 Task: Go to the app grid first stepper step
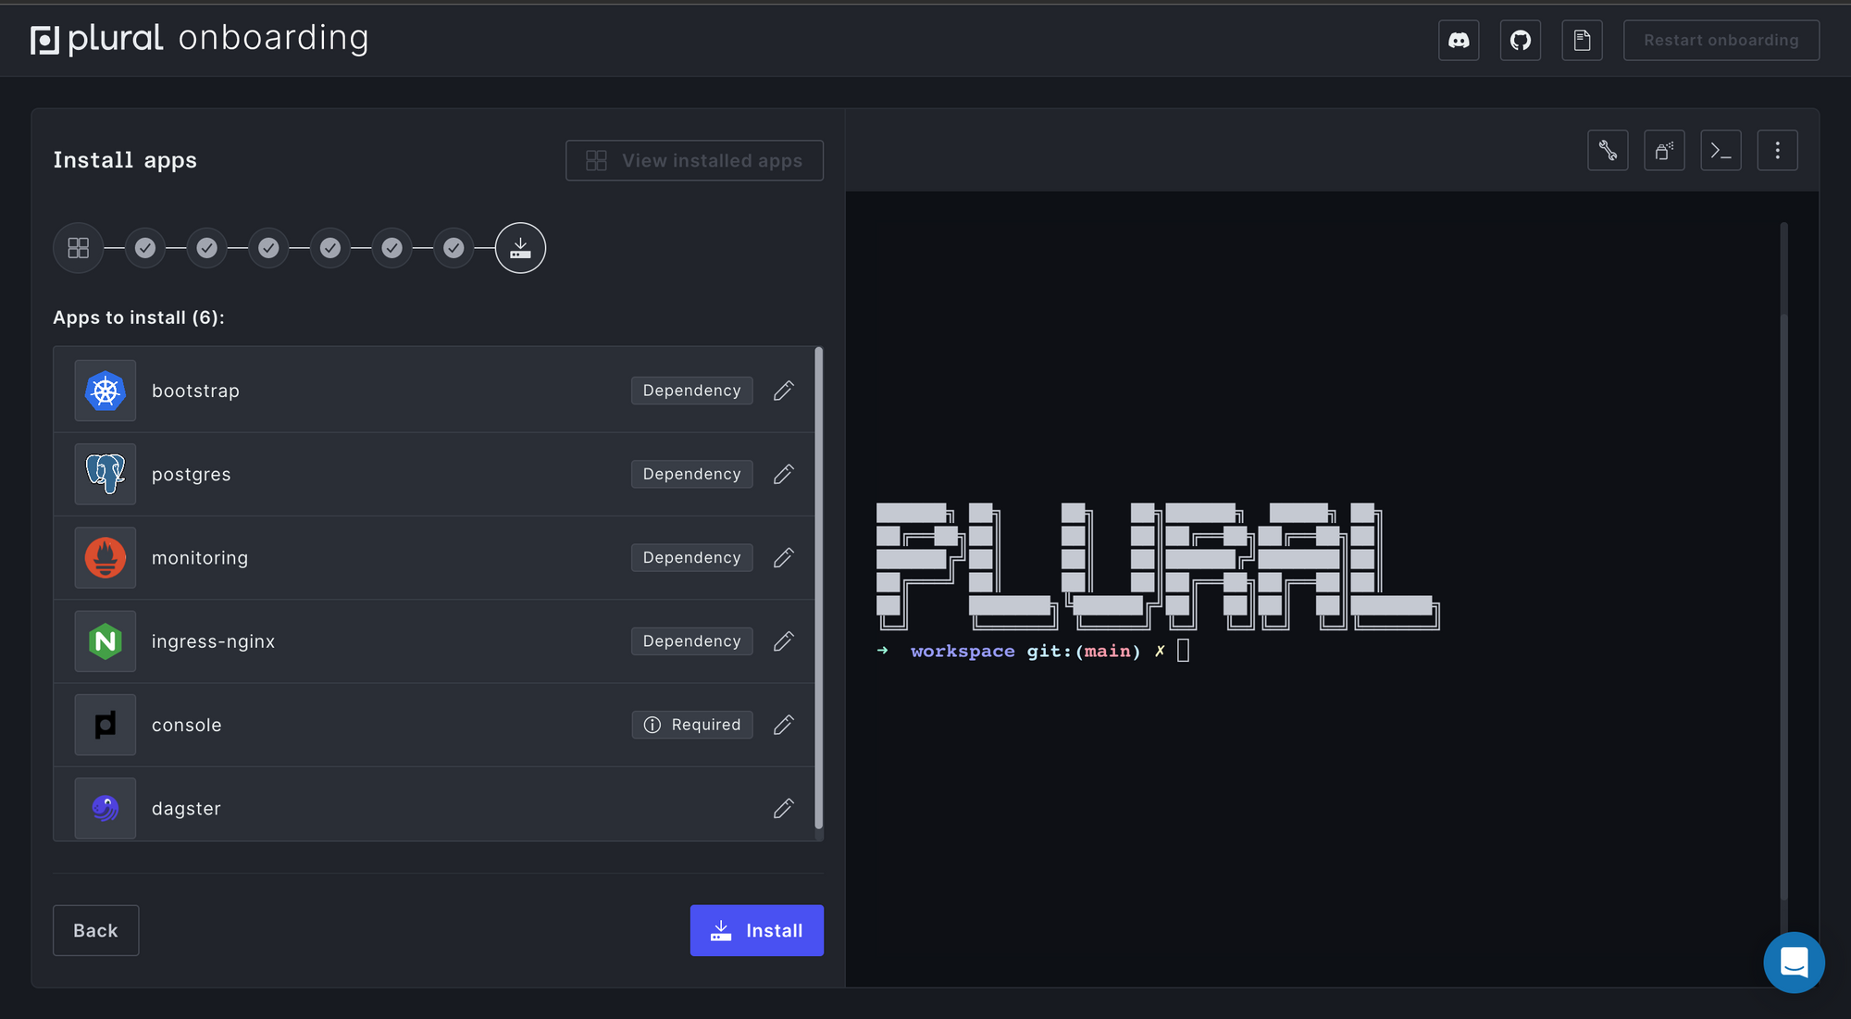coord(79,248)
